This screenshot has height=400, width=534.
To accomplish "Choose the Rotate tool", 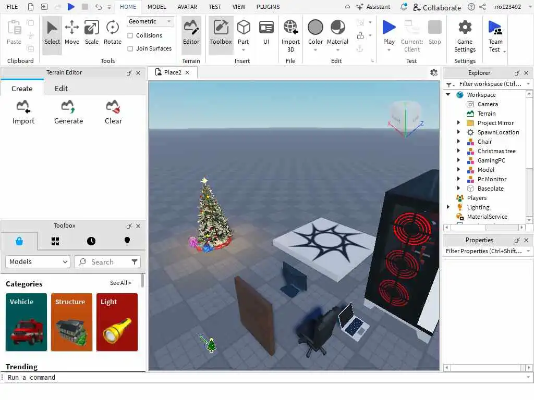I will (113, 33).
